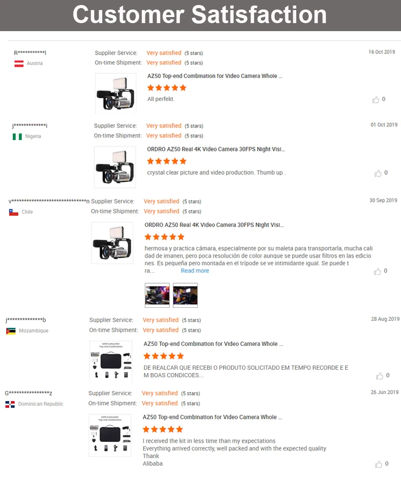Like the Mozambique customer's review
This screenshot has height=480, width=401.
[x=379, y=376]
